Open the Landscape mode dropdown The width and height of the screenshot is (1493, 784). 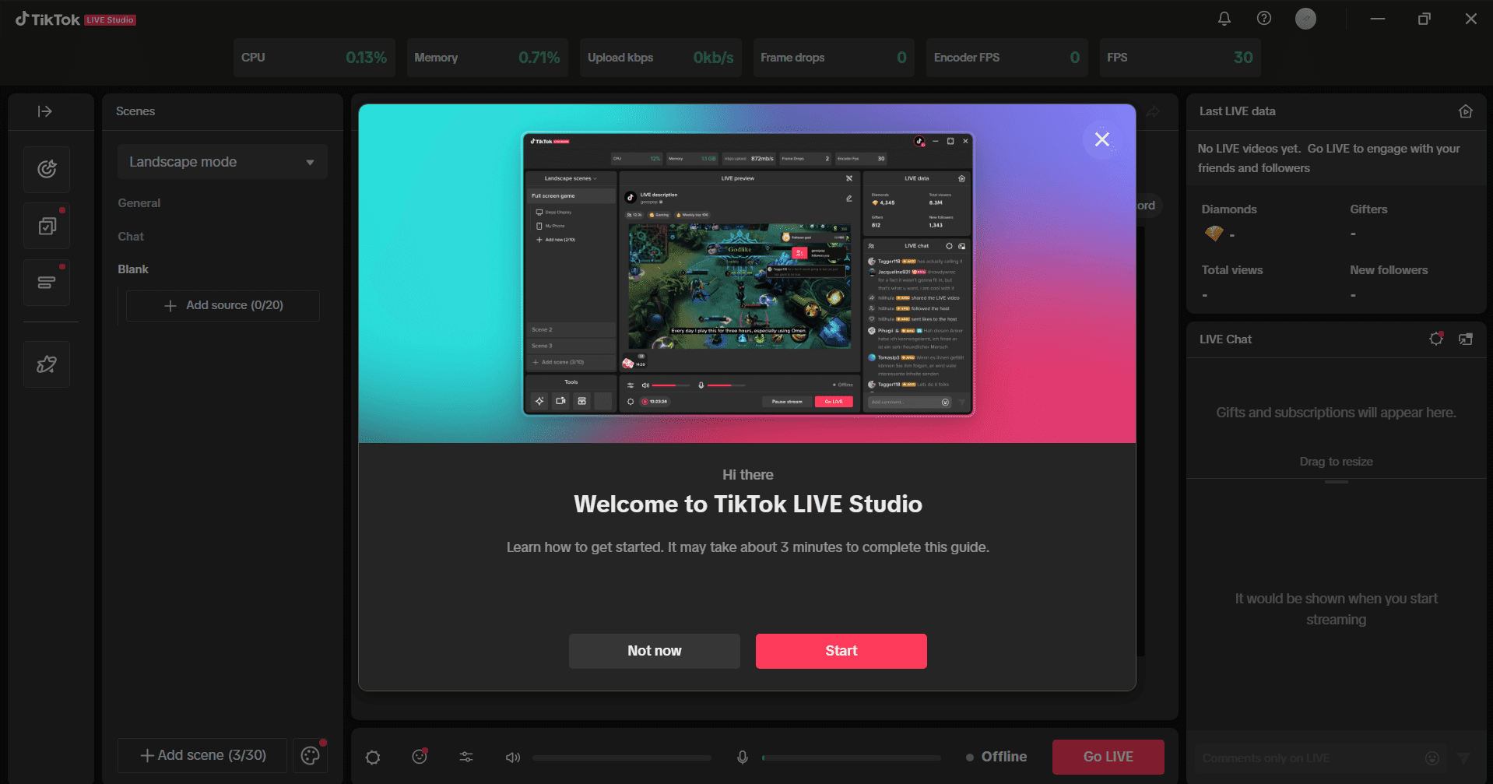click(x=222, y=161)
